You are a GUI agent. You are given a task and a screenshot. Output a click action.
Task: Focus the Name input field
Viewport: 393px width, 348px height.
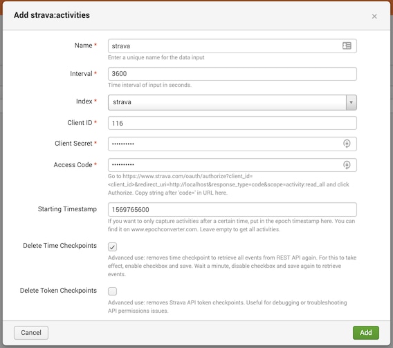(x=232, y=46)
